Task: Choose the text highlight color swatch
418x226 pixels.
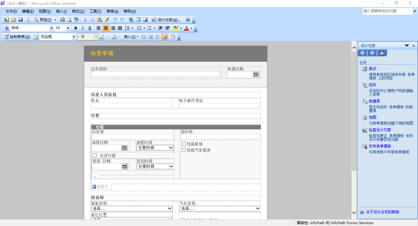Action: 176,28
